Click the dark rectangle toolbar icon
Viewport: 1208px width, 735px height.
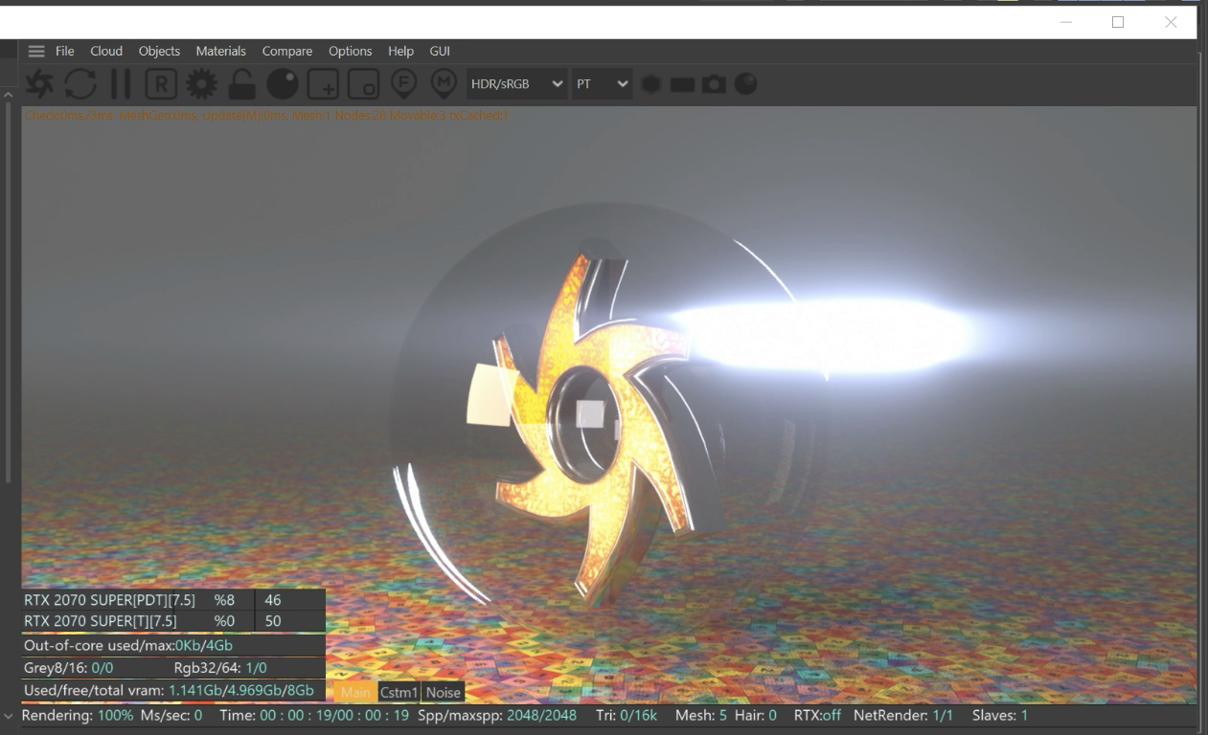(x=682, y=85)
